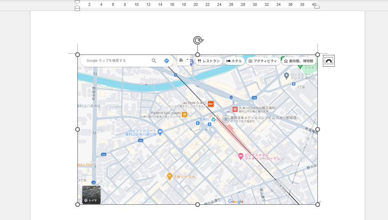Click the 府中街道 road label

(x=94, y=93)
